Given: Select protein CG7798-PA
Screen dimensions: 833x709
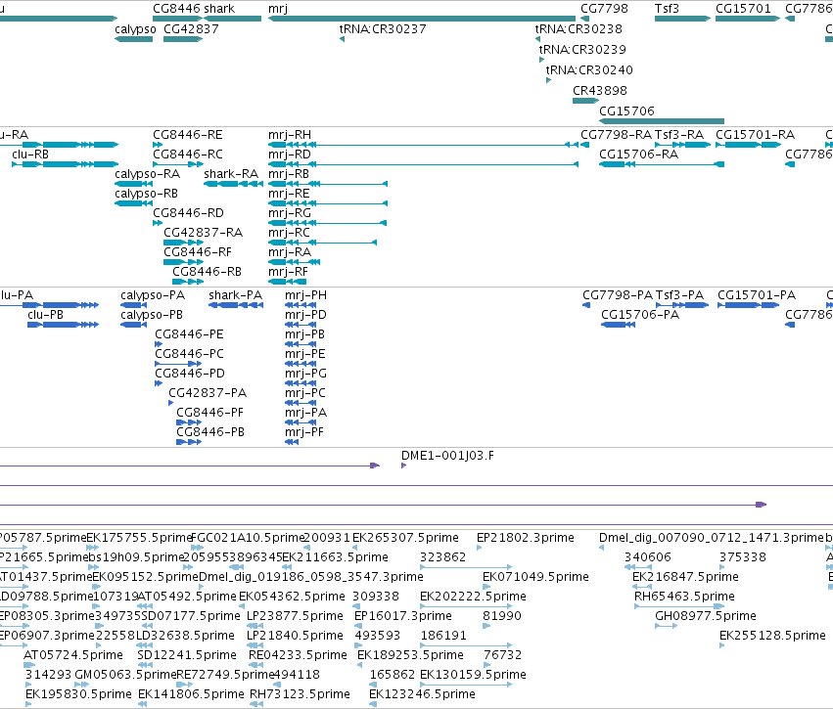Looking at the screenshot, I should click(x=586, y=304).
